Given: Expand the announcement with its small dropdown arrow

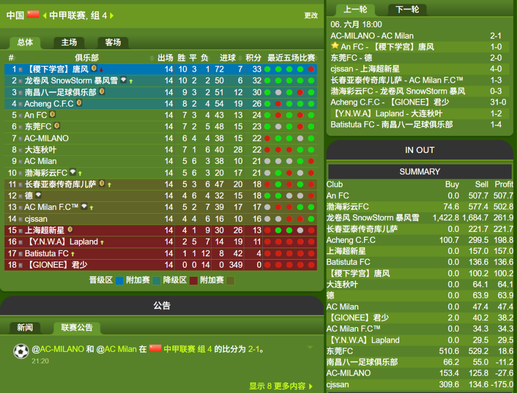Looking at the screenshot, I should pyautogui.click(x=310, y=347).
